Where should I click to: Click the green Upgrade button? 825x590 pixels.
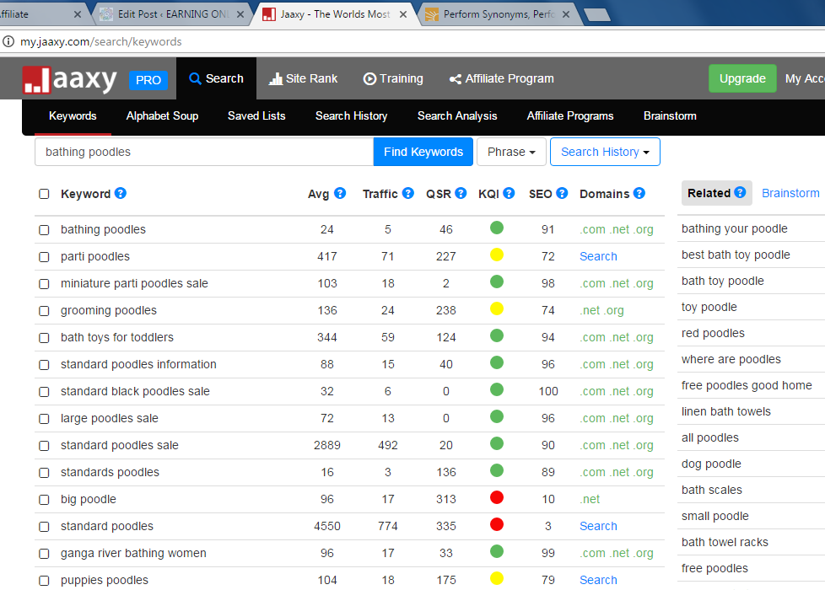point(742,78)
